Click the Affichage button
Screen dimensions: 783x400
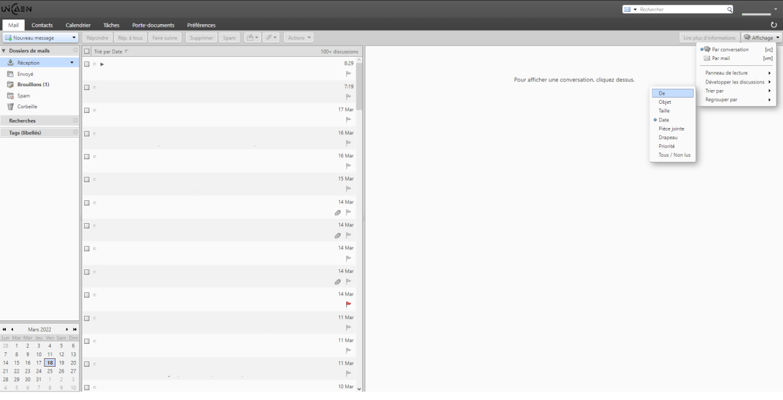click(x=760, y=38)
